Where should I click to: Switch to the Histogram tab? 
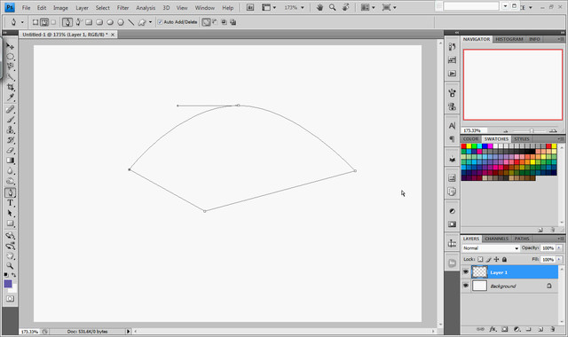pos(509,39)
